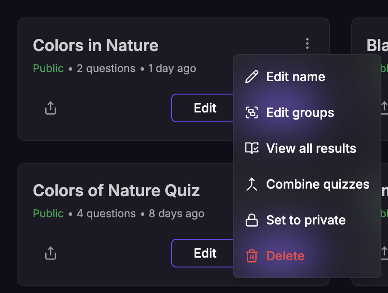The image size is (388, 293).
Task: Click the pencil icon beside Edit name
Action: [252, 77]
